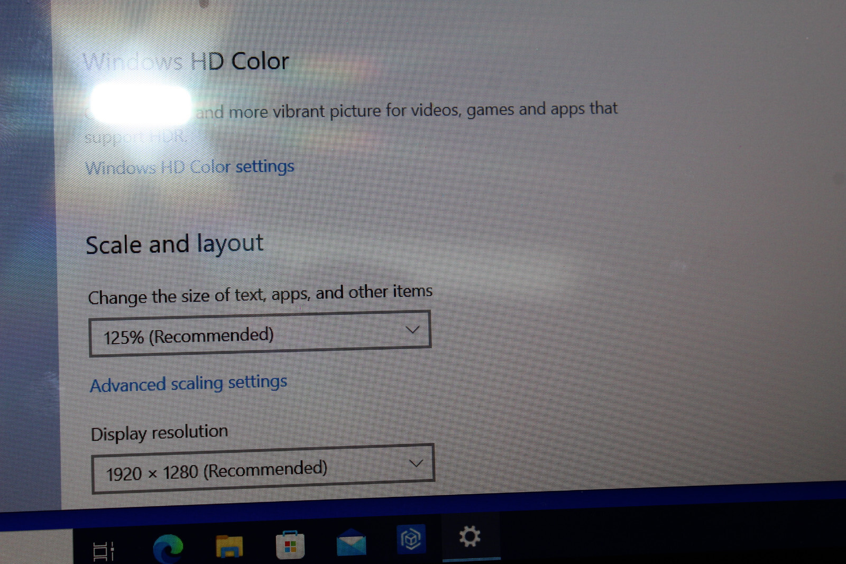This screenshot has height=564, width=846.
Task: Open the blue cube app on the taskbar
Action: 411,539
